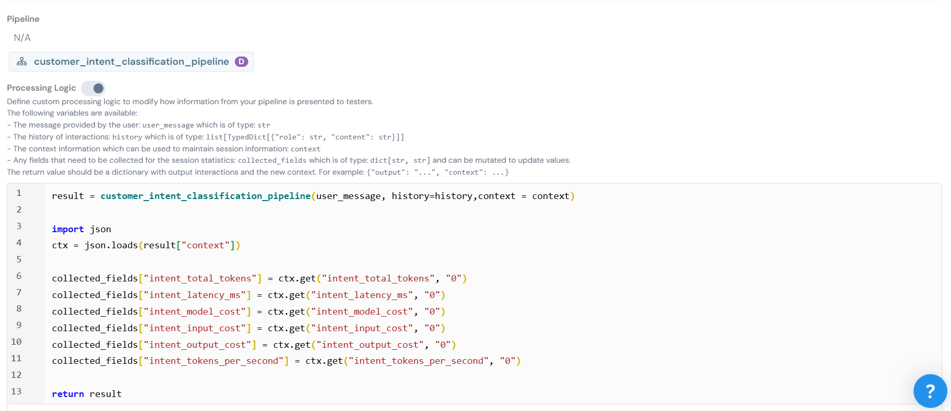Viewport: 951px width, 411px height.
Task: Click the 'return result' line in the editor
Action: [87, 394]
